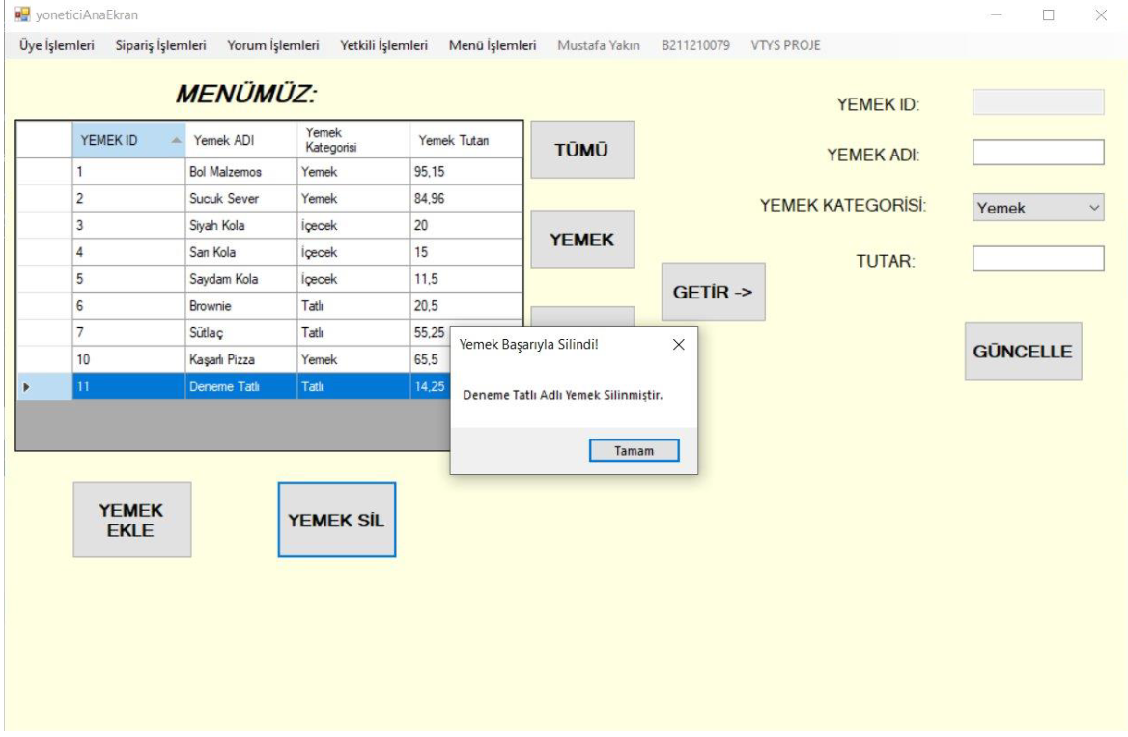Click the YEMEK SİL button

point(336,520)
